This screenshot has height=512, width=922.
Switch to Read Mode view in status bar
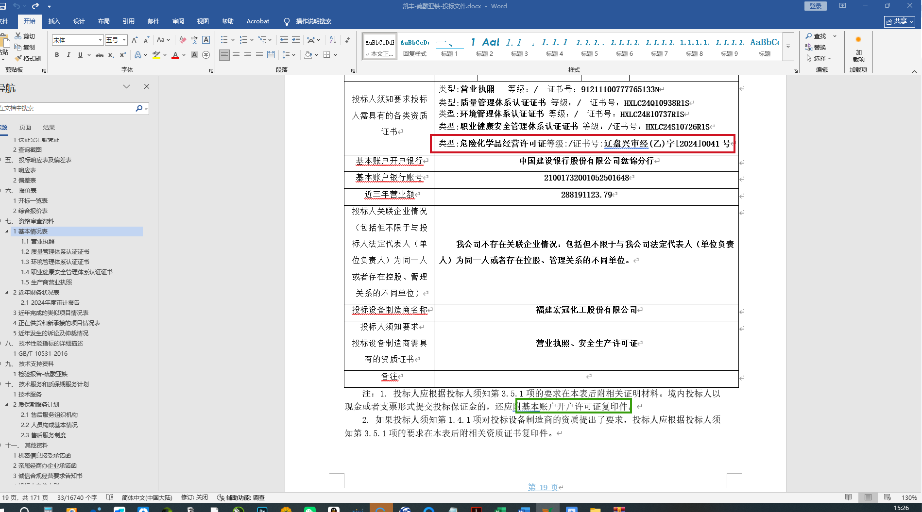coord(849,497)
